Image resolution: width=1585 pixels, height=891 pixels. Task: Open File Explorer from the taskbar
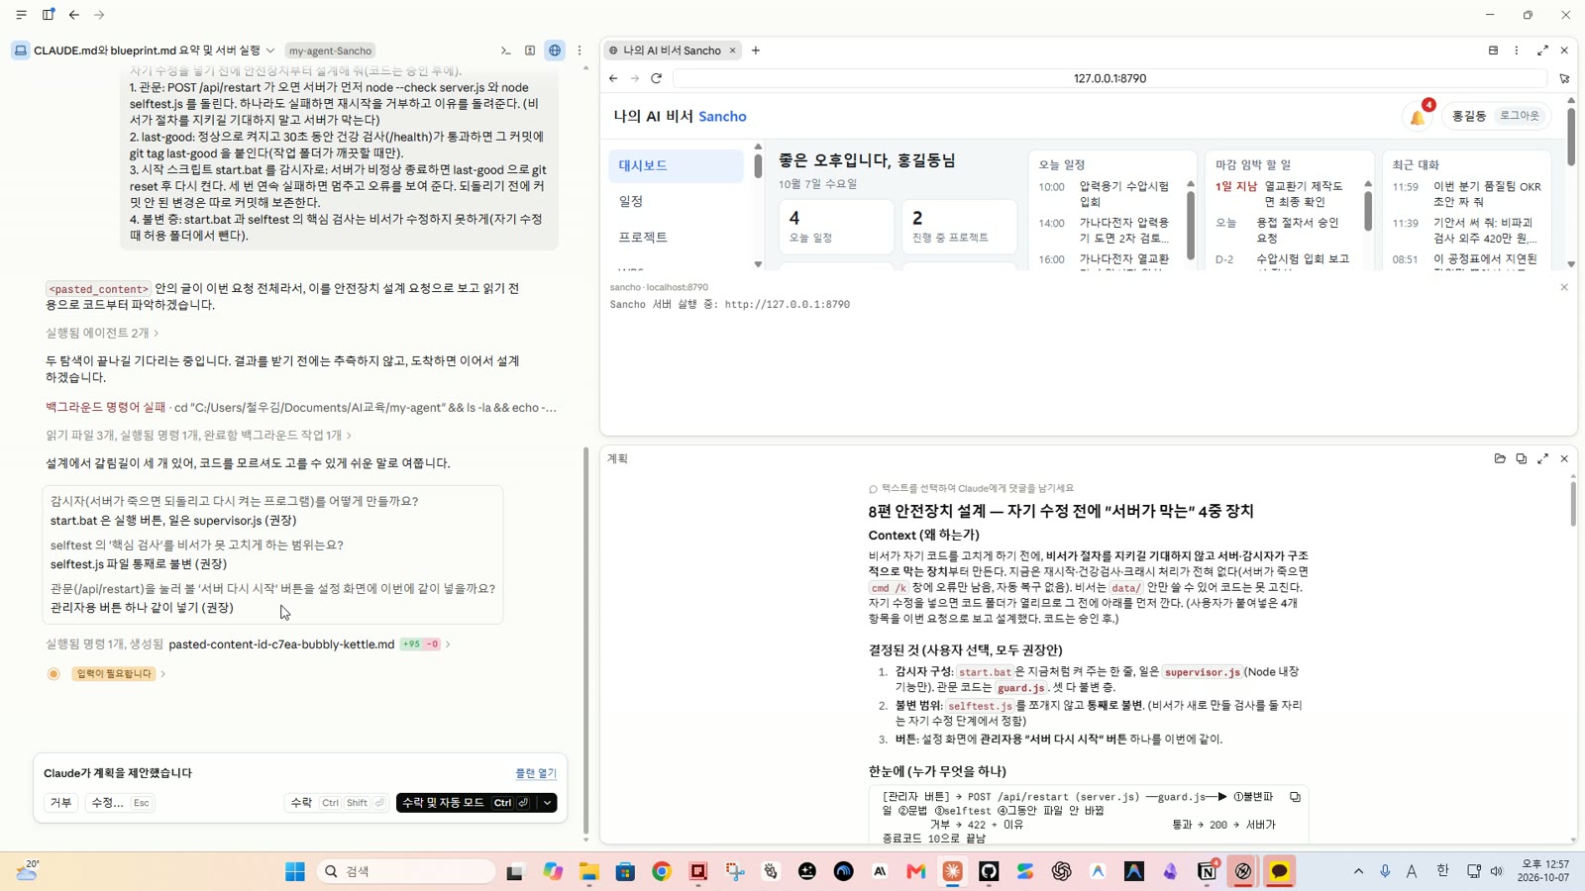coord(589,871)
